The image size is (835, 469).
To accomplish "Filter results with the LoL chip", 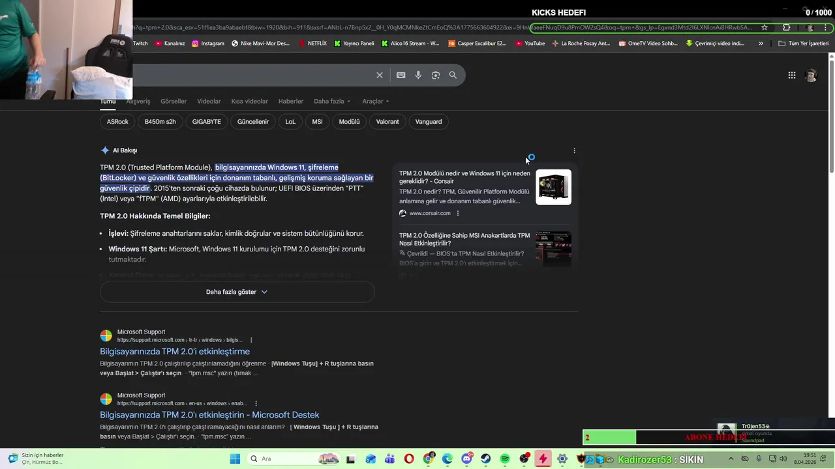I will (290, 122).
